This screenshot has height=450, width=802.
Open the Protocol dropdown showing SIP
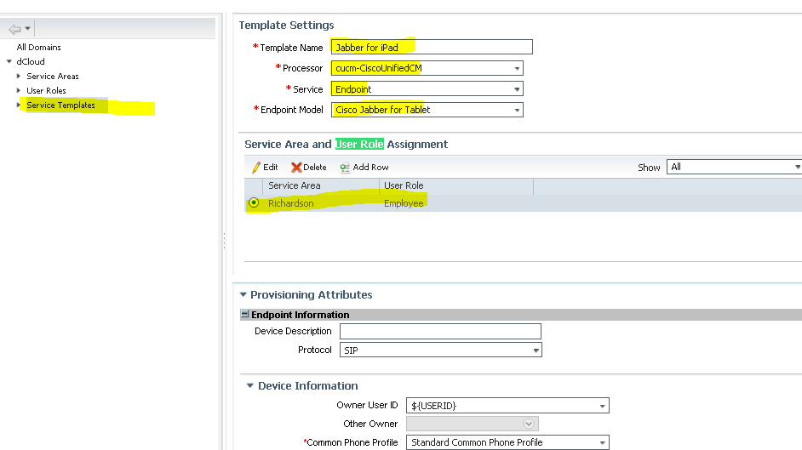(440, 350)
